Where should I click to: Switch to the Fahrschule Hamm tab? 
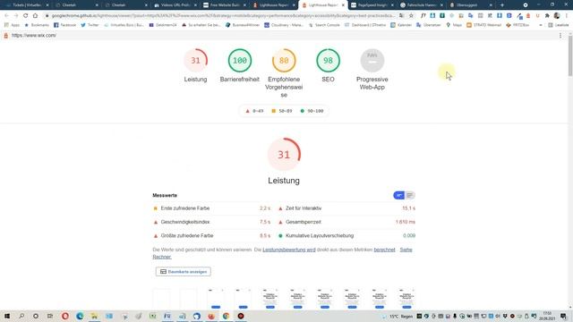[422, 5]
